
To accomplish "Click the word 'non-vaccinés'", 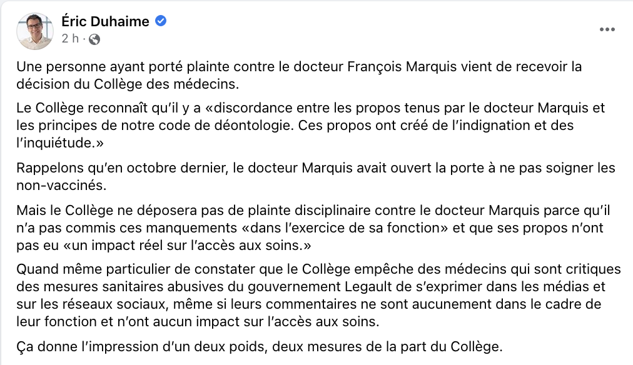I will (x=60, y=185).
